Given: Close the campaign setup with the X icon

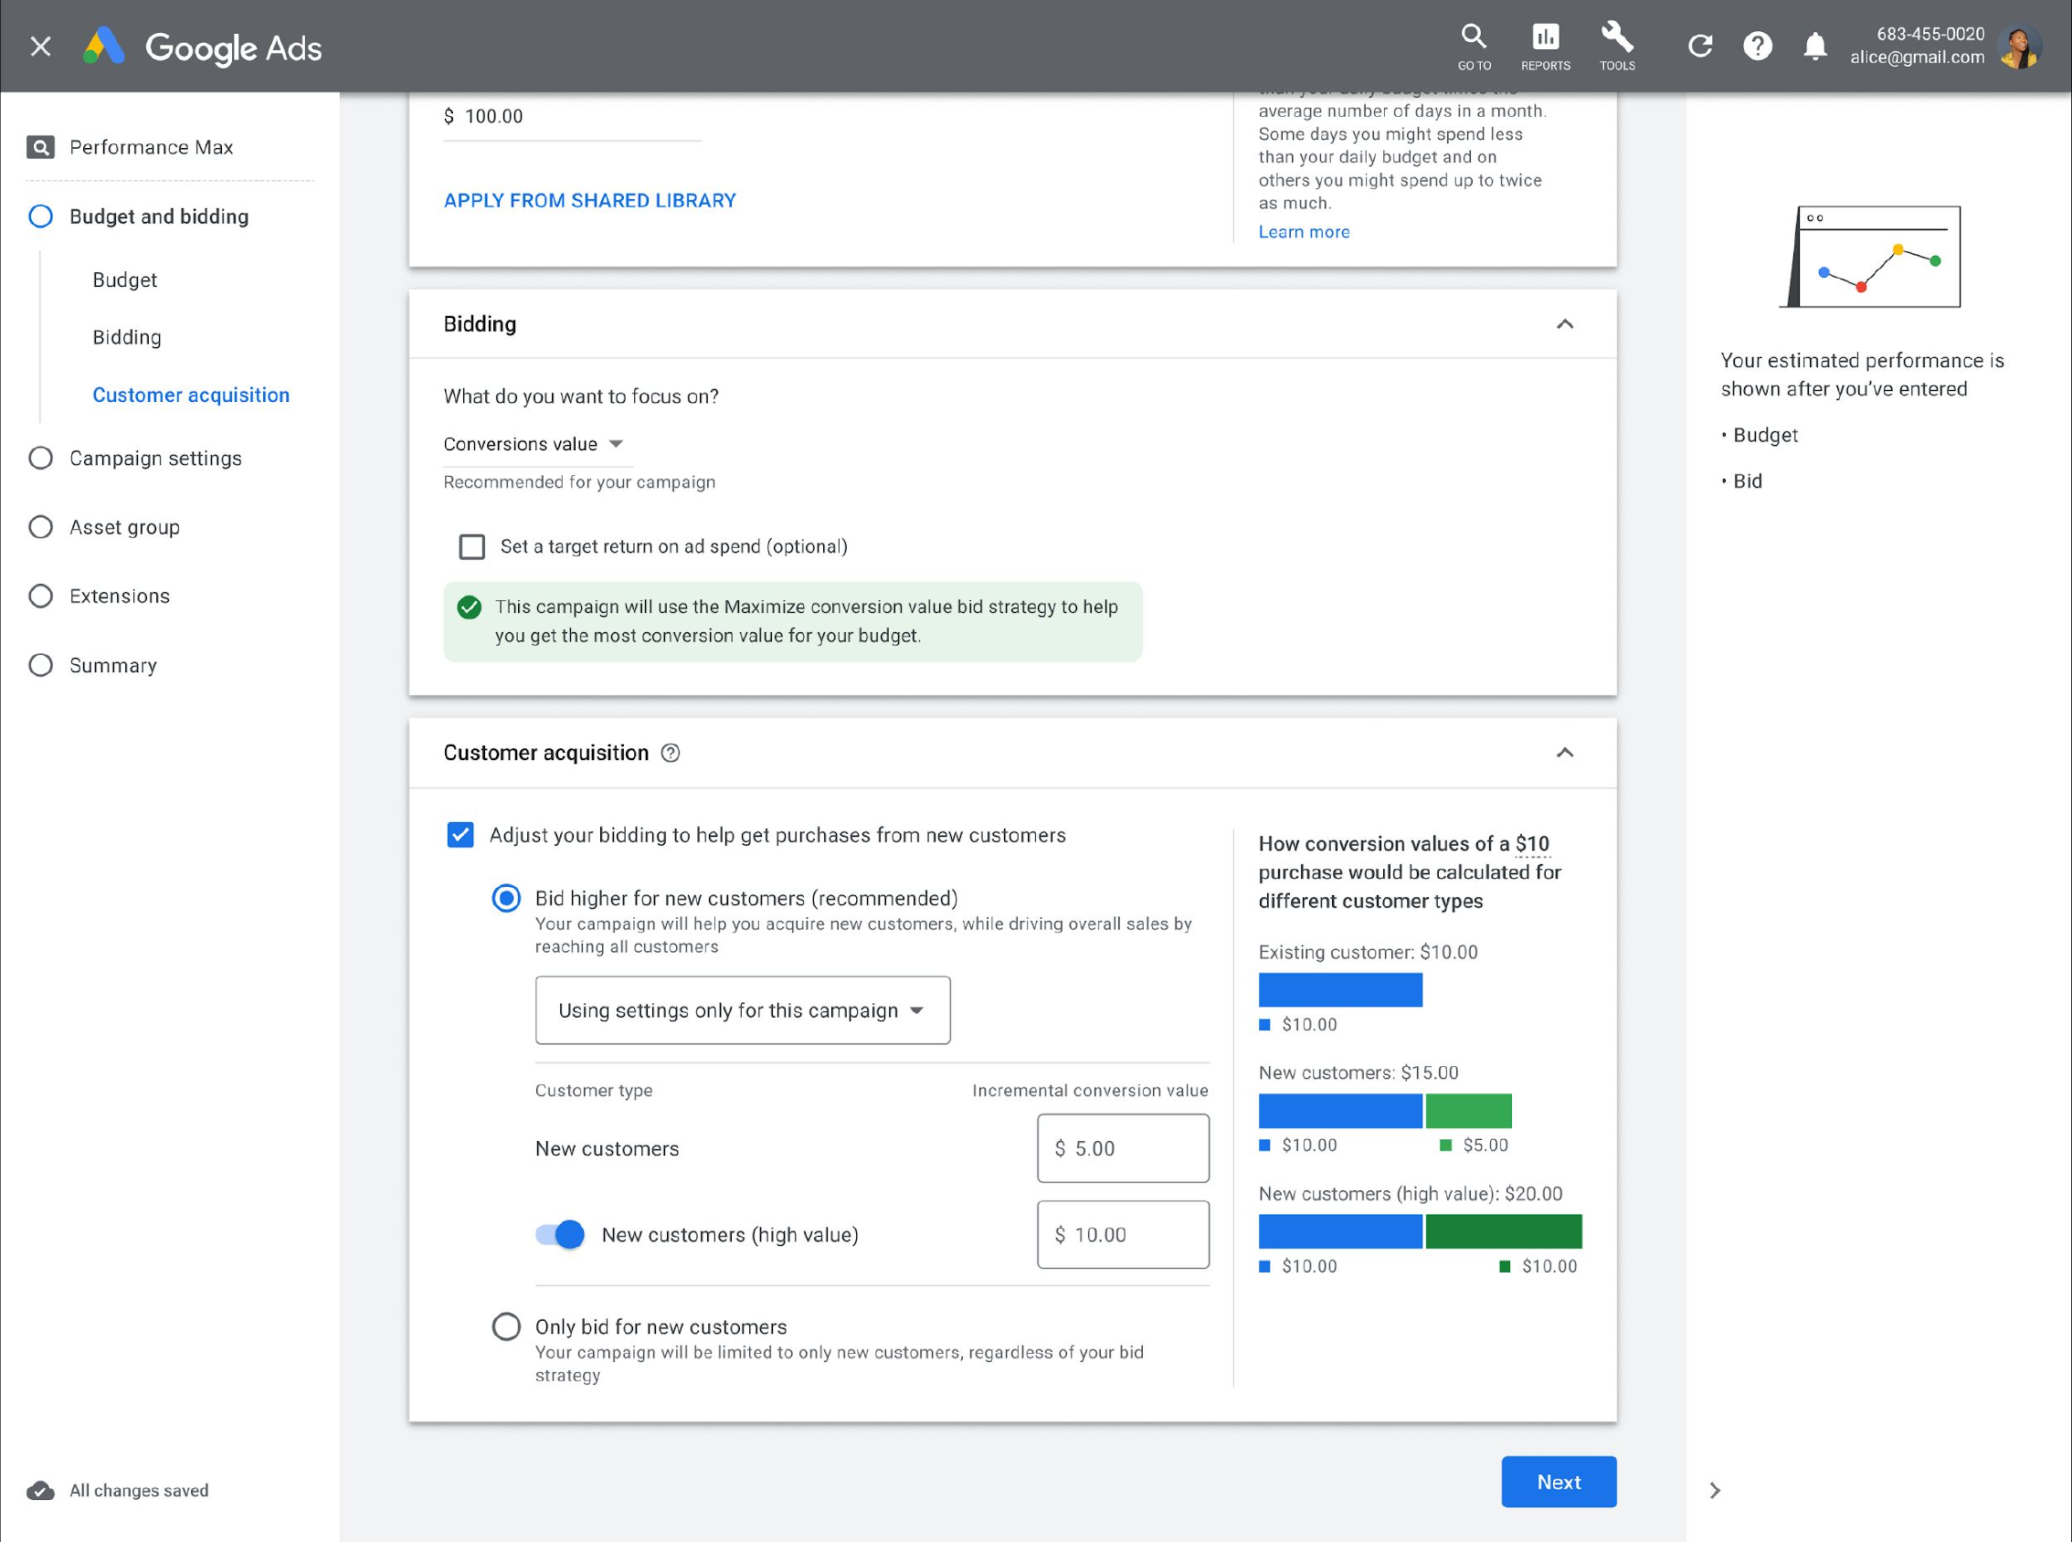Looking at the screenshot, I should coord(40,46).
